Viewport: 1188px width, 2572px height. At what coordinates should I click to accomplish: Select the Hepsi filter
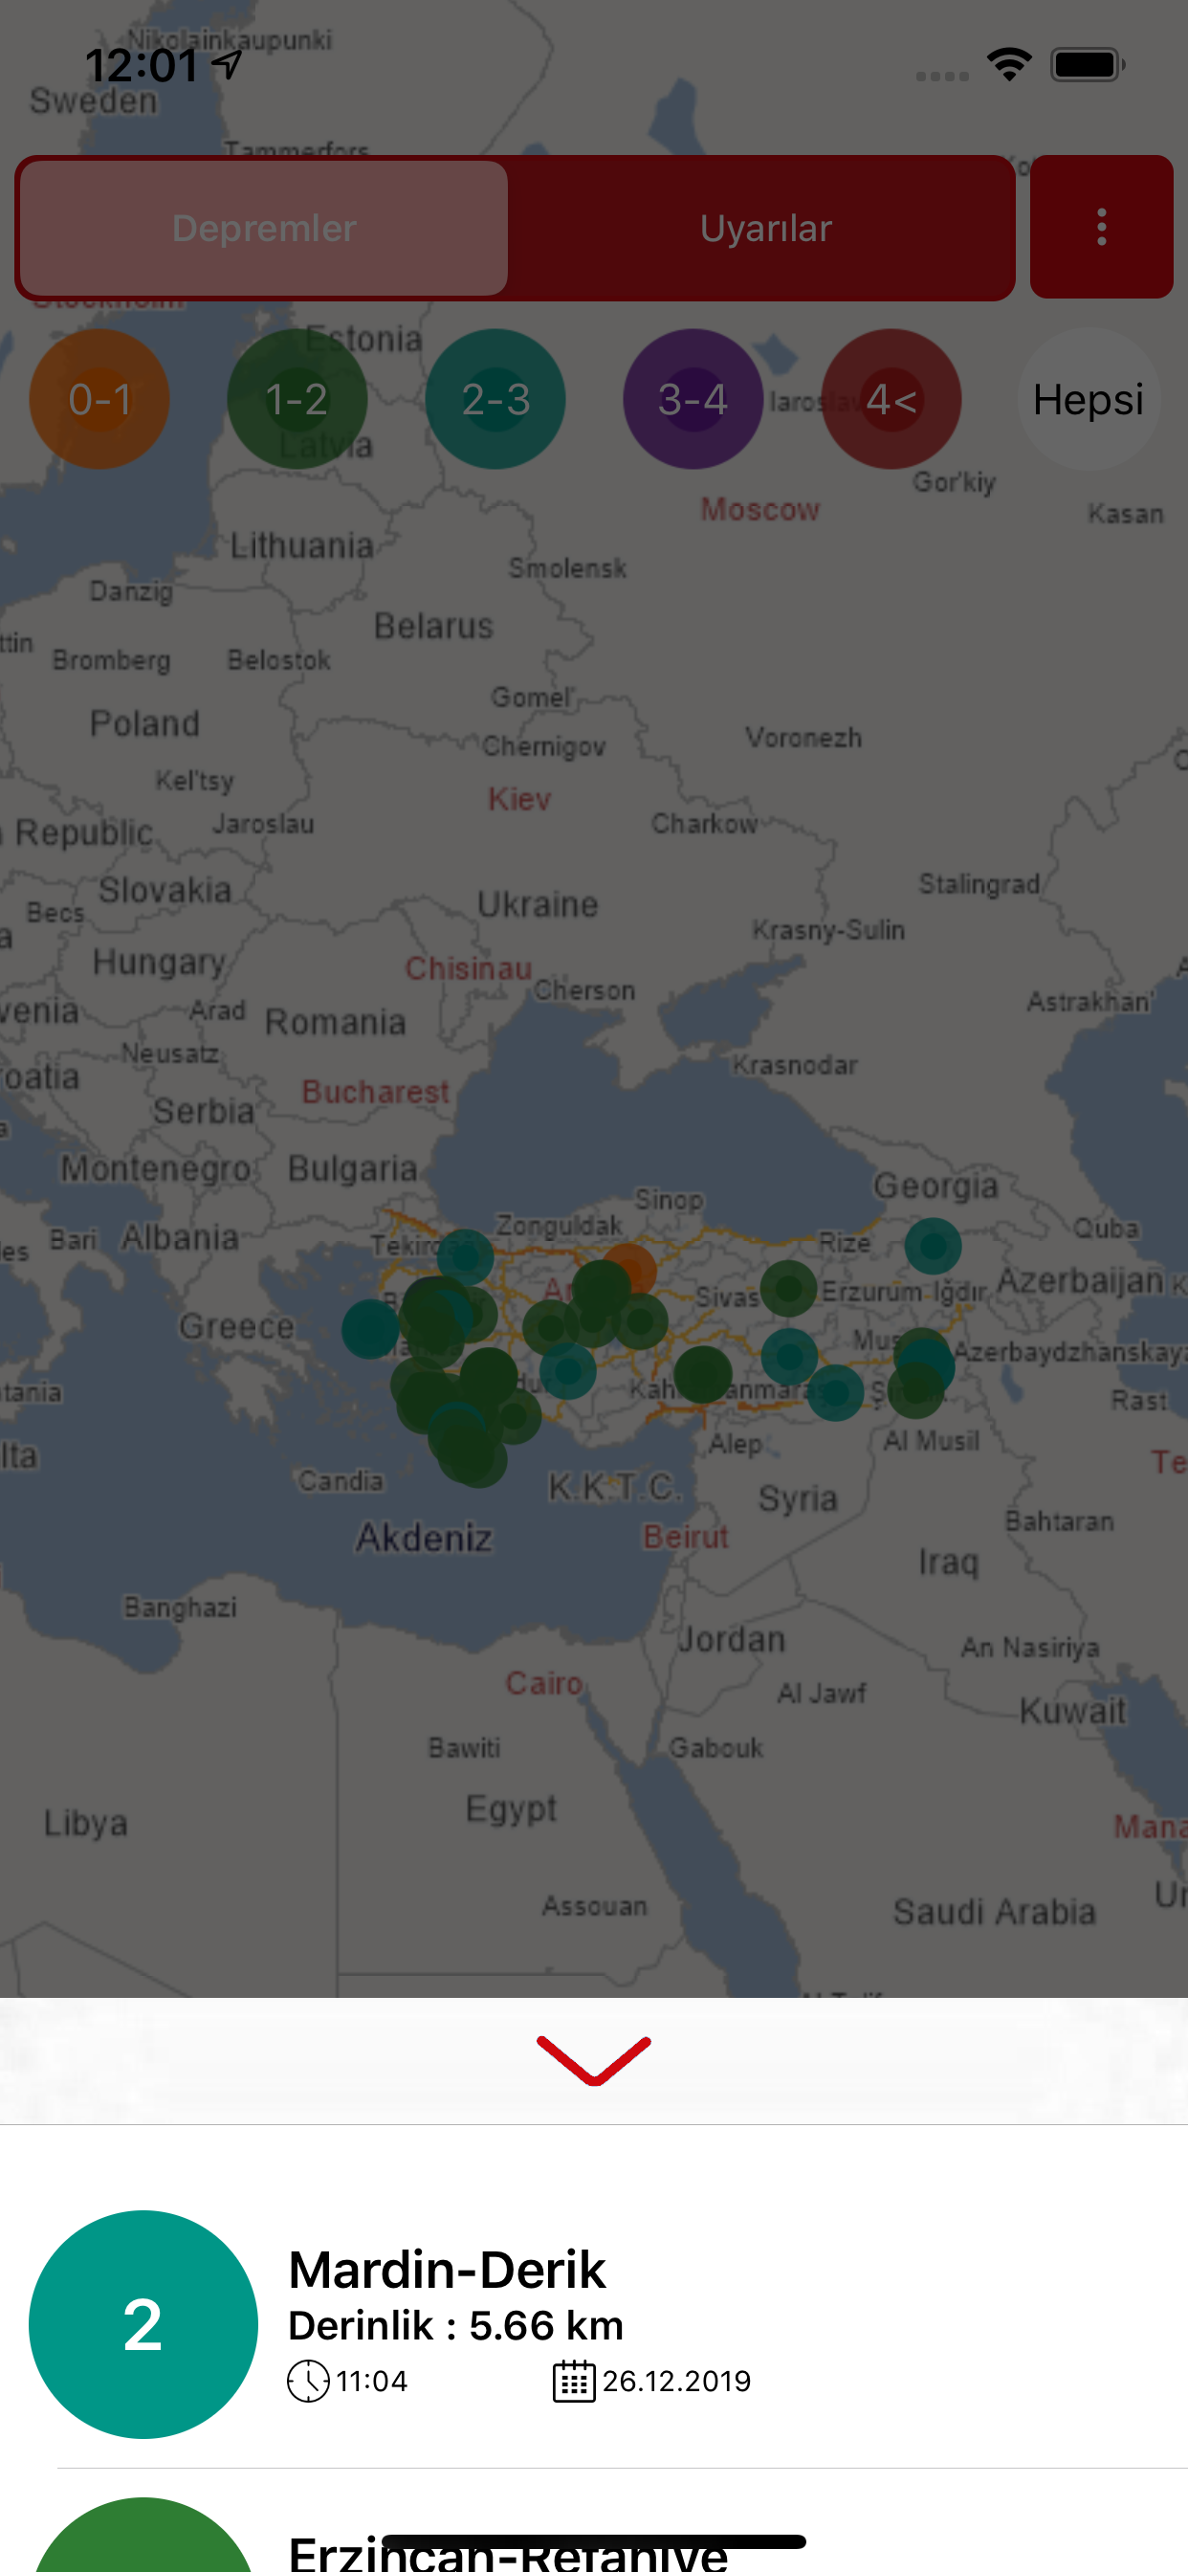pos(1089,399)
